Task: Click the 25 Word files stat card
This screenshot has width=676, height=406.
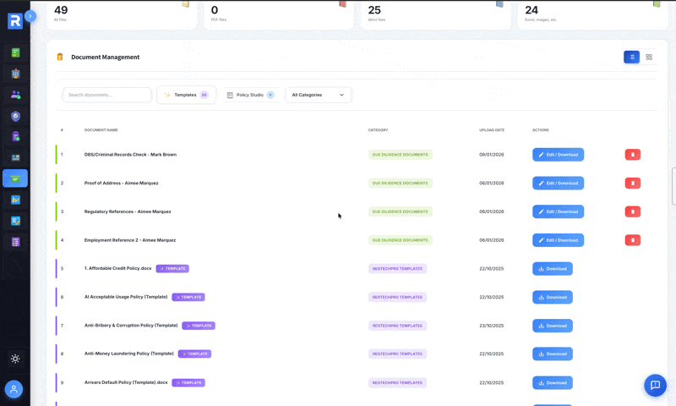Action: [435, 14]
